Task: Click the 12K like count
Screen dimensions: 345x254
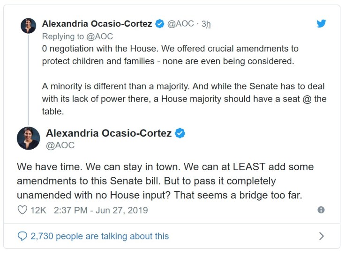Action: [x=38, y=210]
